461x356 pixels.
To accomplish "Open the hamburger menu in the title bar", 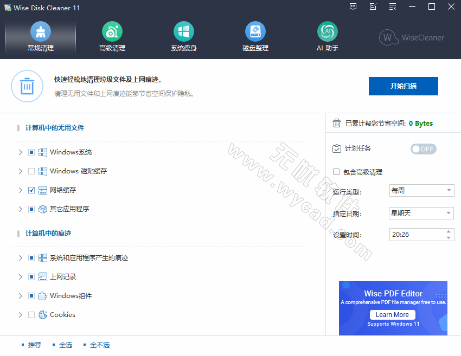I will (x=392, y=7).
